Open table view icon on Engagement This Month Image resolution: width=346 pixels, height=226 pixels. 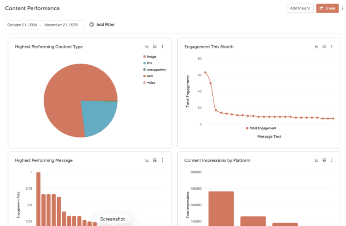(x=324, y=46)
